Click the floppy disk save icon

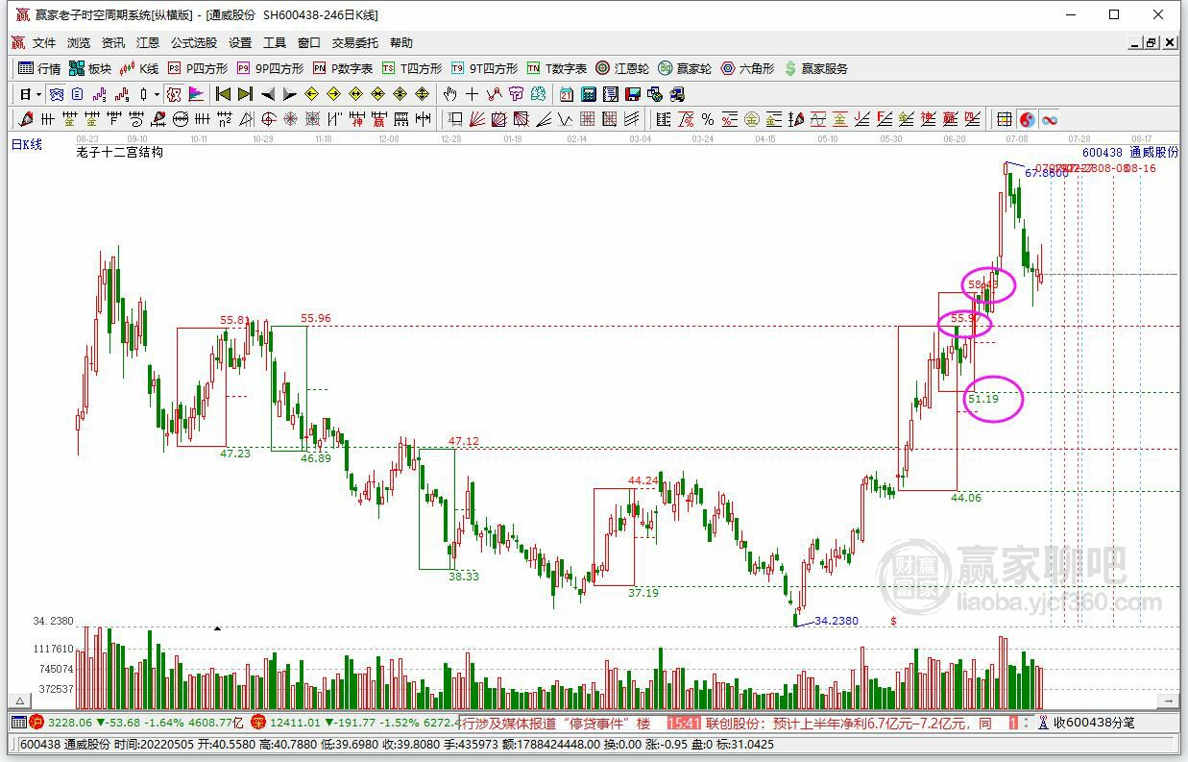[x=633, y=94]
